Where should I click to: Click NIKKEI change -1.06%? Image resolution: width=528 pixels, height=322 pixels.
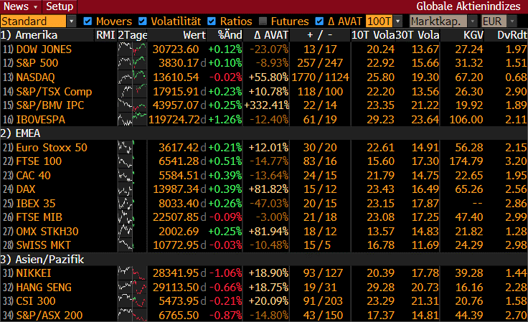(225, 273)
